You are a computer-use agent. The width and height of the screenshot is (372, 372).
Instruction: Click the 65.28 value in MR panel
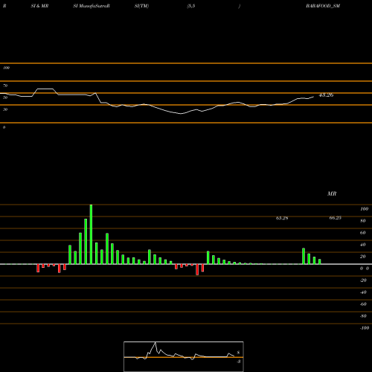(x=282, y=218)
